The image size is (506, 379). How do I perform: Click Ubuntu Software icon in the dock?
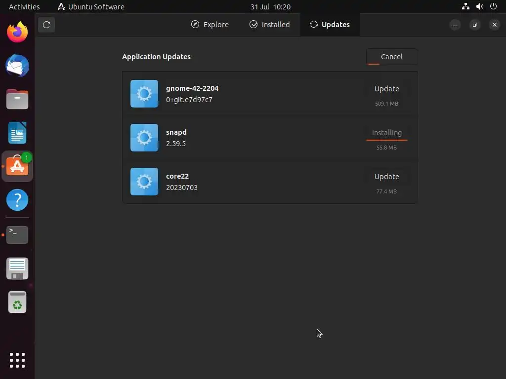(x=17, y=166)
